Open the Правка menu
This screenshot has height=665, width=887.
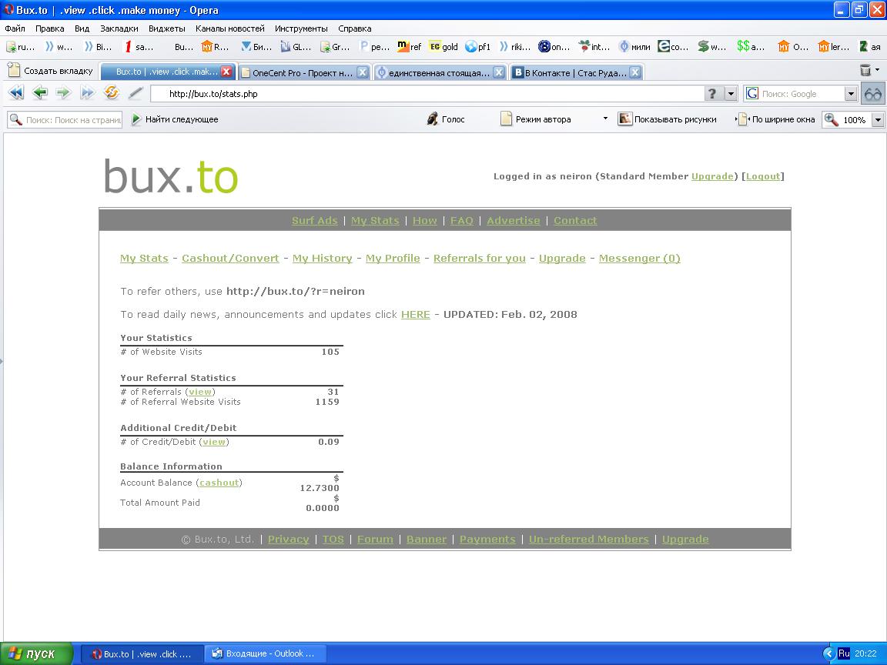click(50, 28)
